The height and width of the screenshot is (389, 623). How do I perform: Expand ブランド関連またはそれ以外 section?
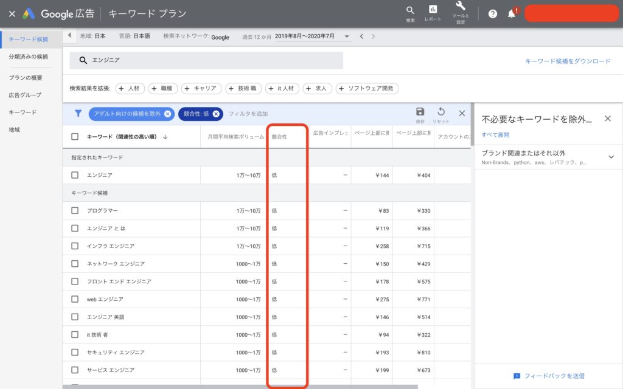(611, 157)
